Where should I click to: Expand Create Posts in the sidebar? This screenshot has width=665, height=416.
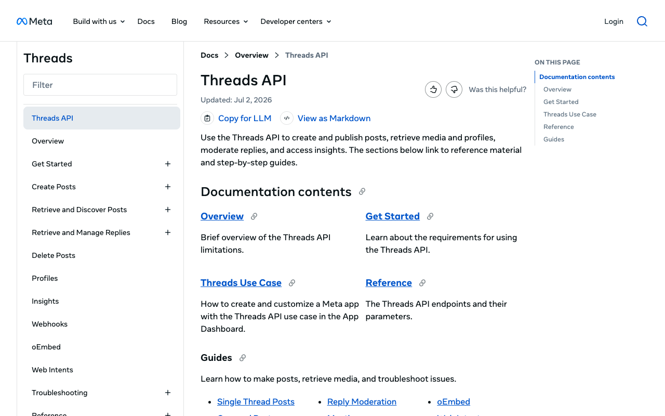tap(168, 187)
